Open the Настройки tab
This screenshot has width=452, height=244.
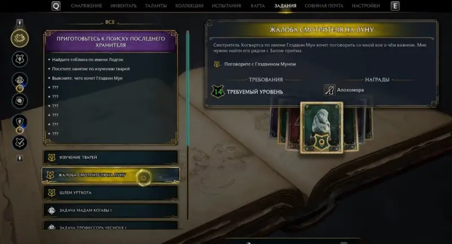(x=366, y=6)
